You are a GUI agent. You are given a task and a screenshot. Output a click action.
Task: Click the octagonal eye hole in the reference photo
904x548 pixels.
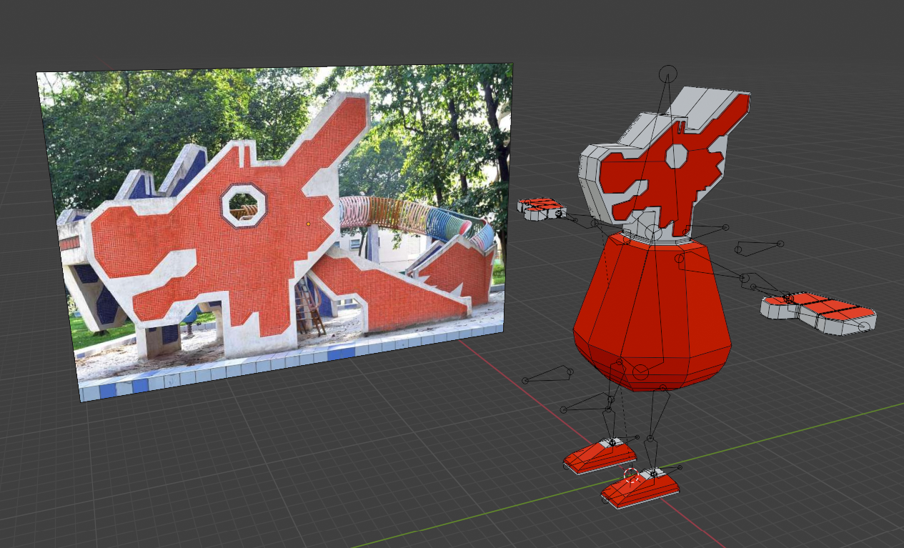point(244,206)
